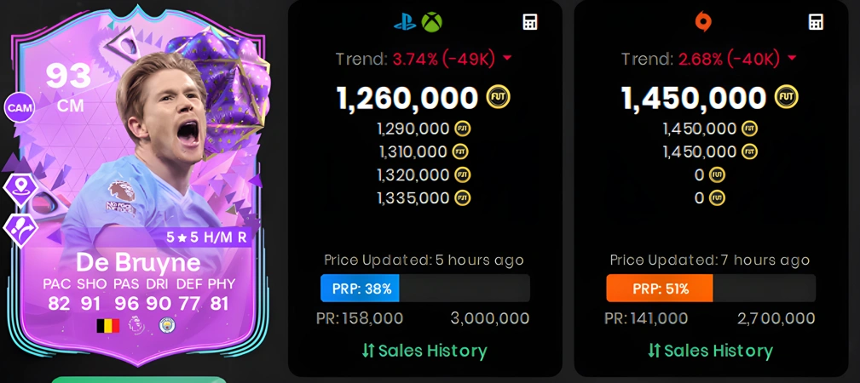Expand the PC trend red down arrow

791,59
